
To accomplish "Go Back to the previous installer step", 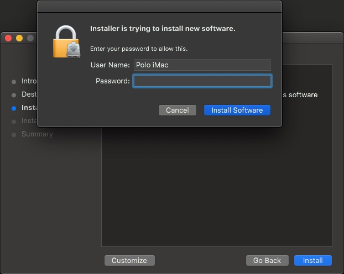I will [267, 260].
